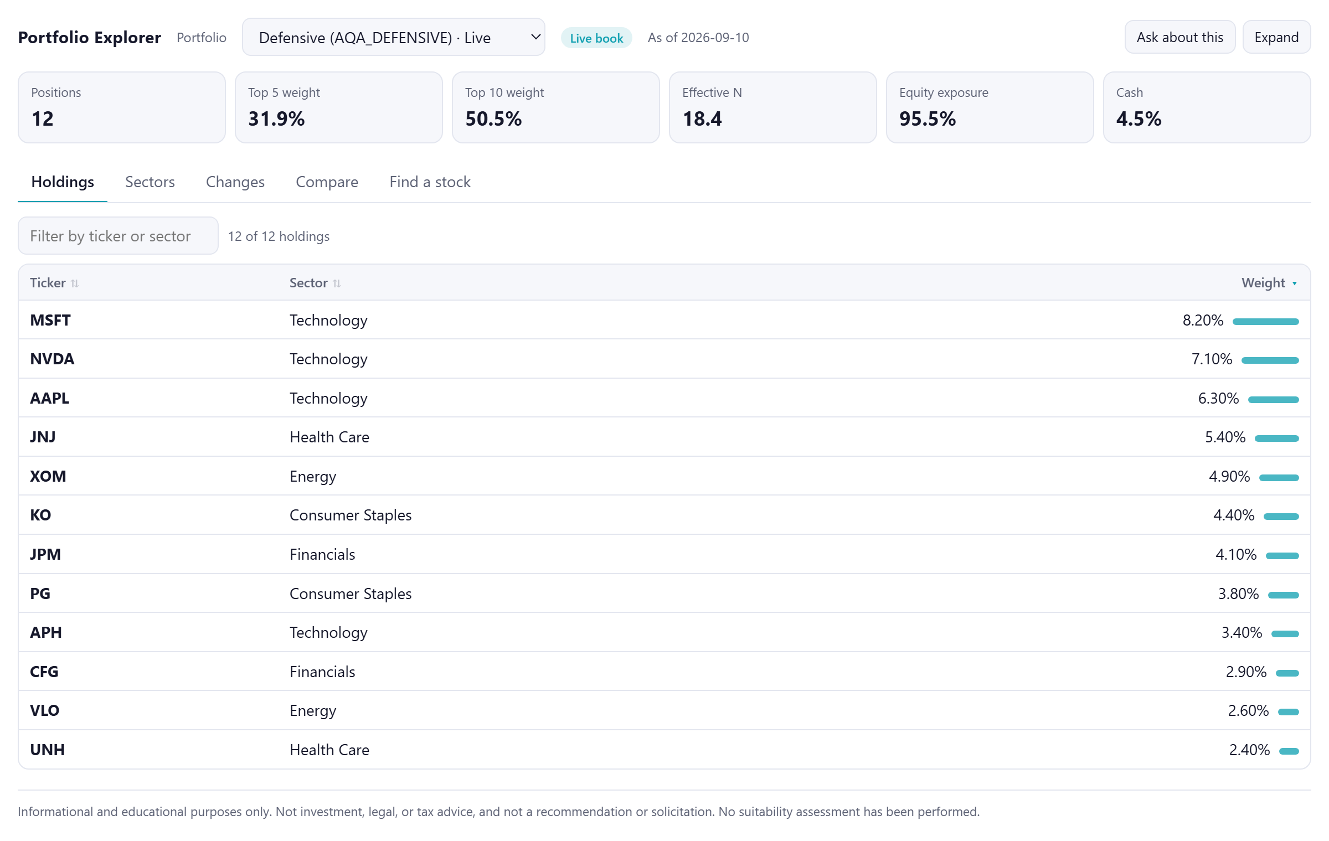The width and height of the screenshot is (1329, 841).
Task: Select the APH ticker
Action: [x=46, y=633]
